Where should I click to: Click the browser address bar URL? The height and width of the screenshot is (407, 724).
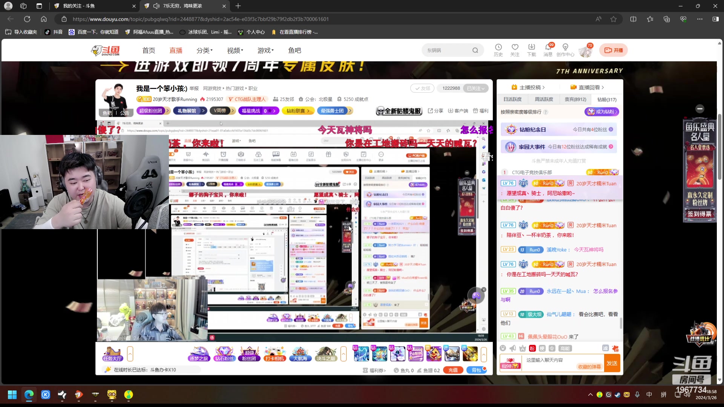click(x=201, y=19)
